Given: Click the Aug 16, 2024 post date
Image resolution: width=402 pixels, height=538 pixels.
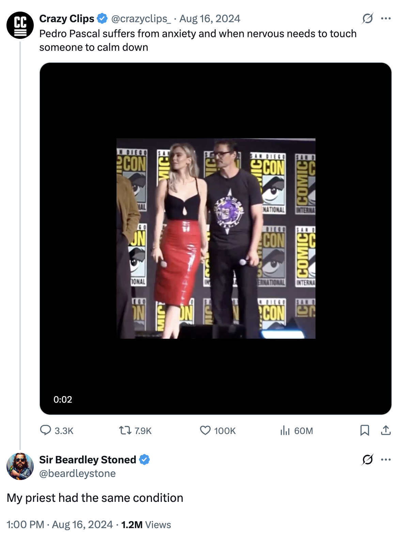Looking at the screenshot, I should [x=210, y=18].
